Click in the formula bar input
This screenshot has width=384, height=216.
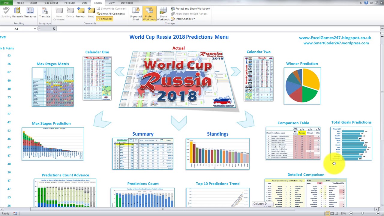click(x=218, y=29)
